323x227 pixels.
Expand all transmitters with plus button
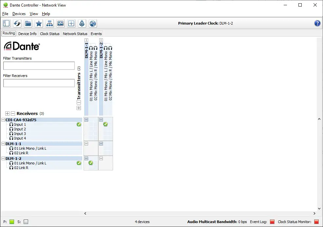click(79, 108)
